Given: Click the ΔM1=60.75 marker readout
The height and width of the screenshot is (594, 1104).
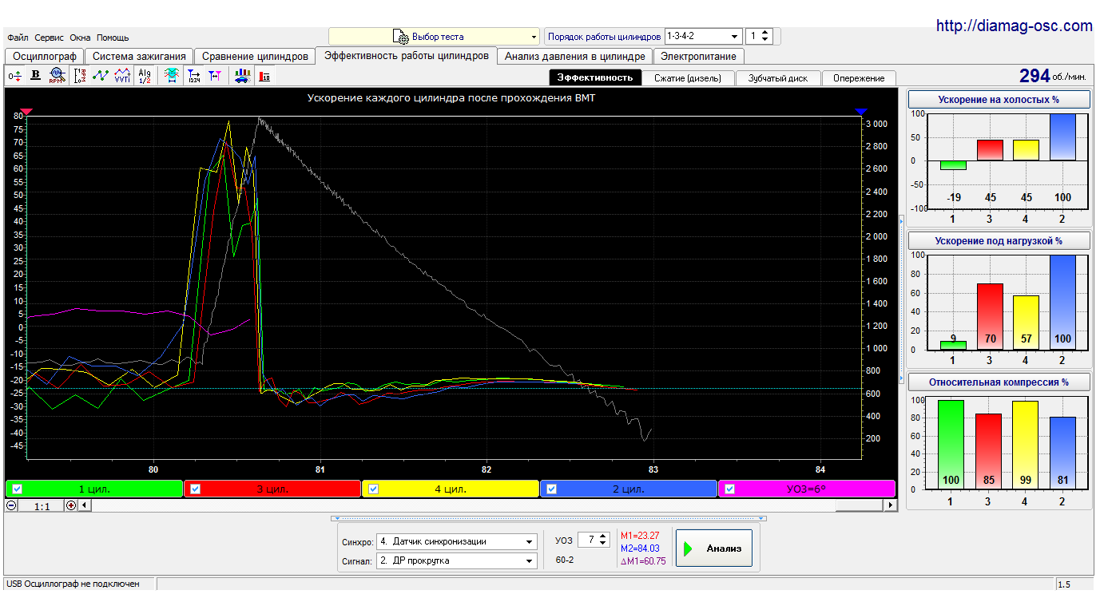Looking at the screenshot, I should 643,561.
